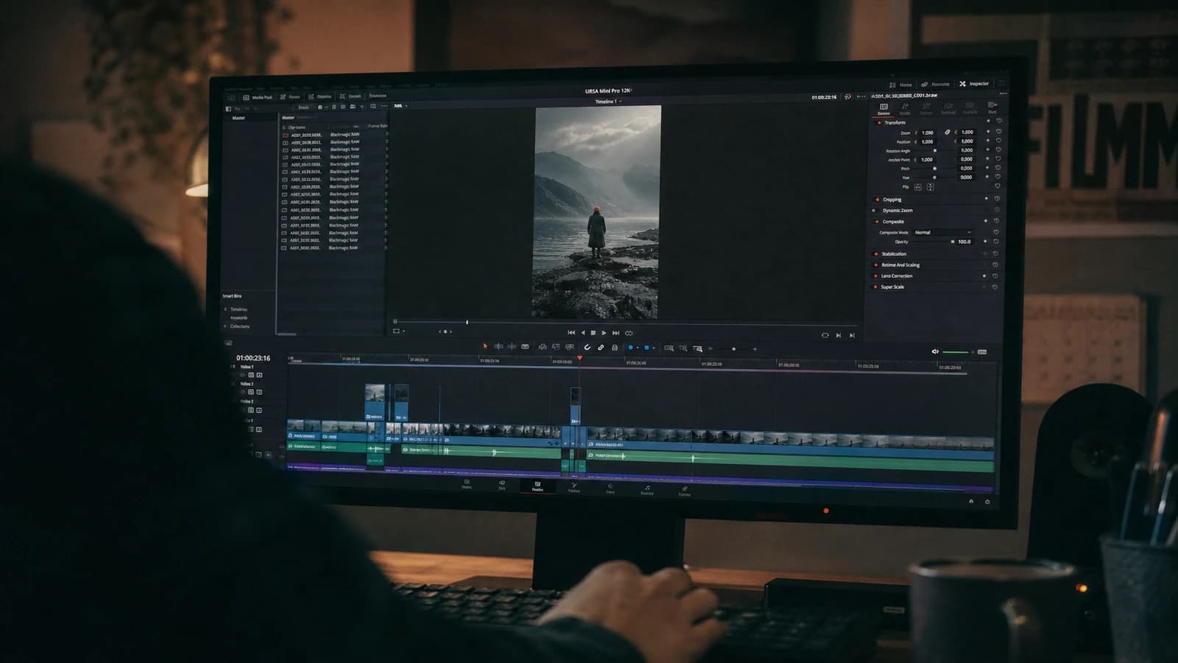The width and height of the screenshot is (1178, 663).
Task: Toggle loop playback in viewer transport
Action: (x=629, y=333)
